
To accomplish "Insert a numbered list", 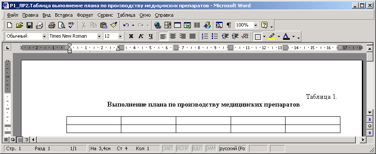I will pos(205,36).
